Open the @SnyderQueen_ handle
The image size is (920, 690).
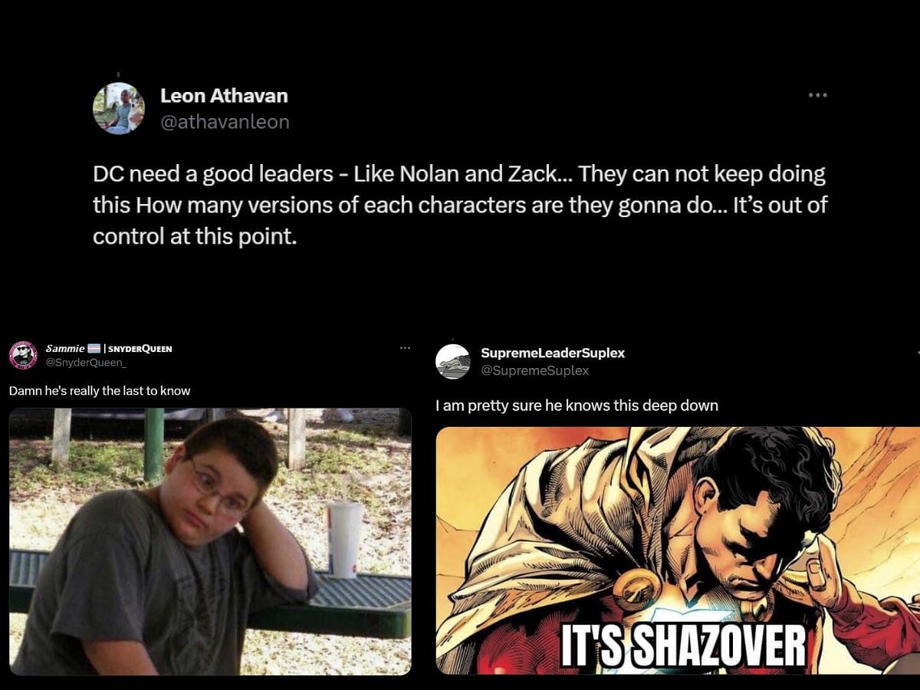click(86, 362)
